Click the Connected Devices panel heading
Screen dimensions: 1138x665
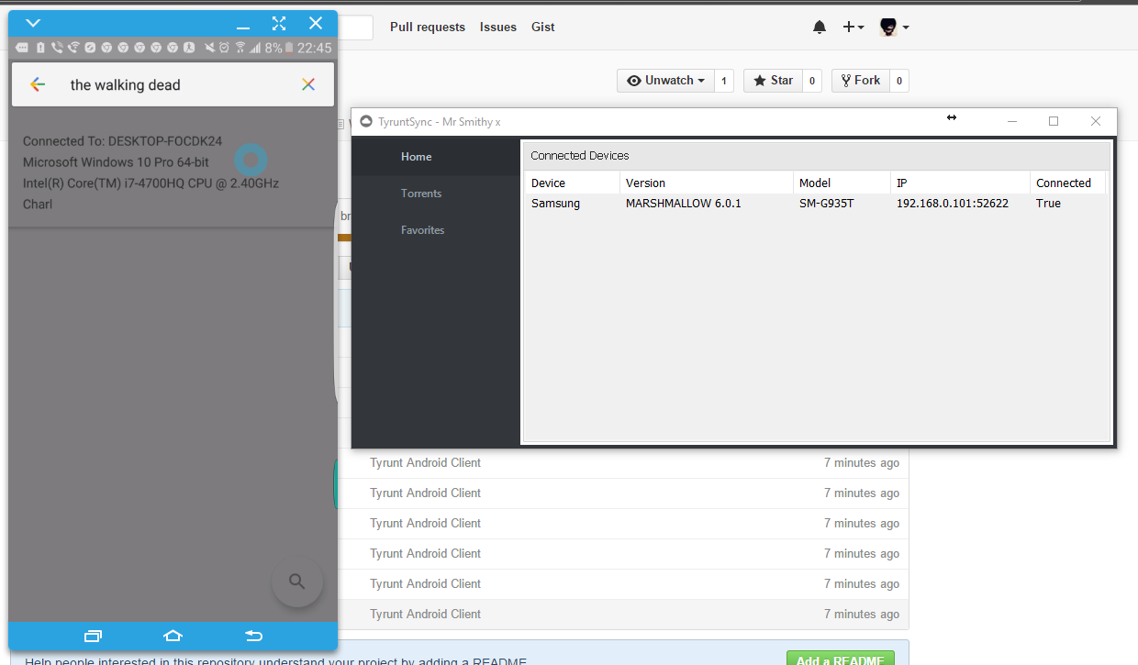pos(580,156)
